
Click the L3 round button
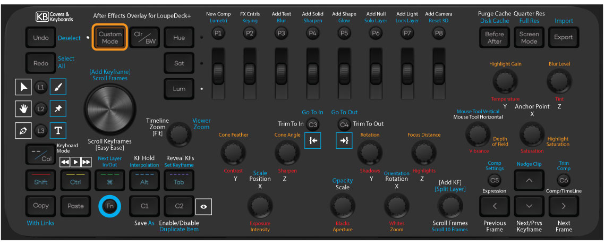click(x=41, y=131)
